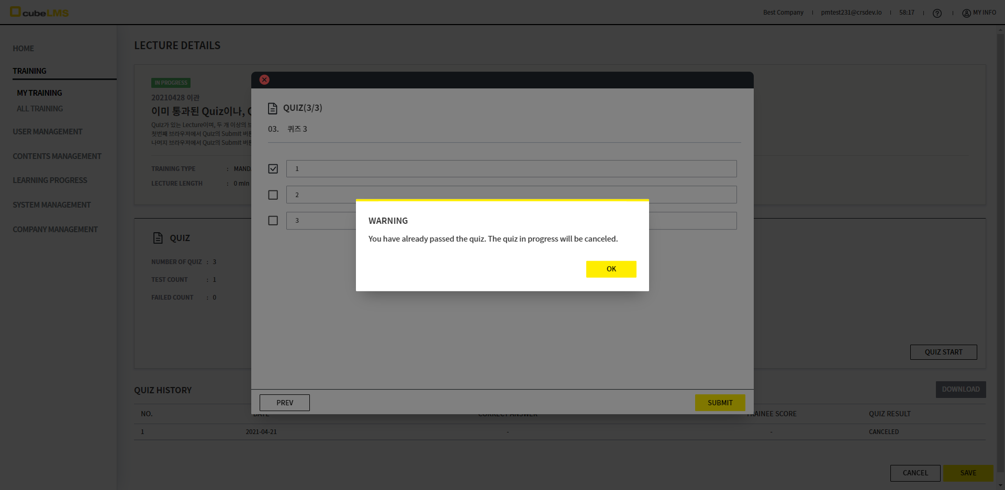Select ALL TRAINING in the sidebar
The image size is (1005, 490).
tap(40, 109)
